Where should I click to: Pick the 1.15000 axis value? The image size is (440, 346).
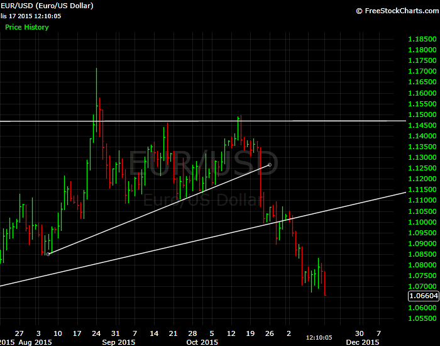422,114
